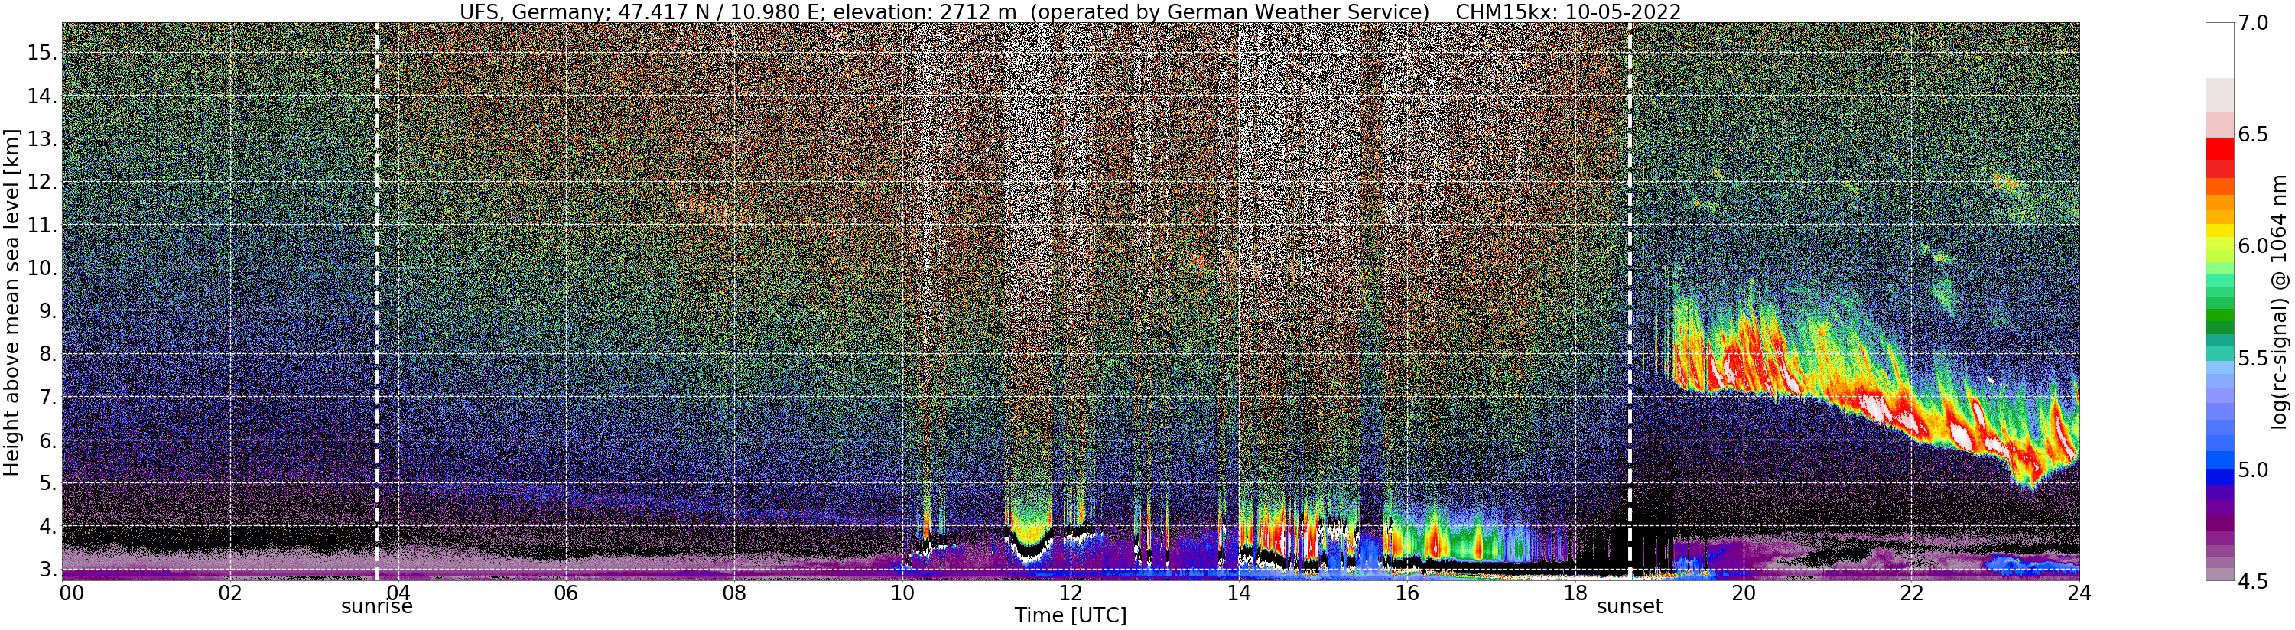Click the time axis tick label 12
The image size is (2295, 630).
1070,593
